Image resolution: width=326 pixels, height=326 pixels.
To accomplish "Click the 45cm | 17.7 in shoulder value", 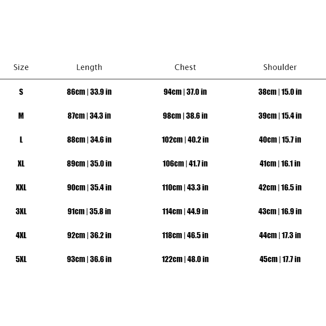I will pos(280,259).
